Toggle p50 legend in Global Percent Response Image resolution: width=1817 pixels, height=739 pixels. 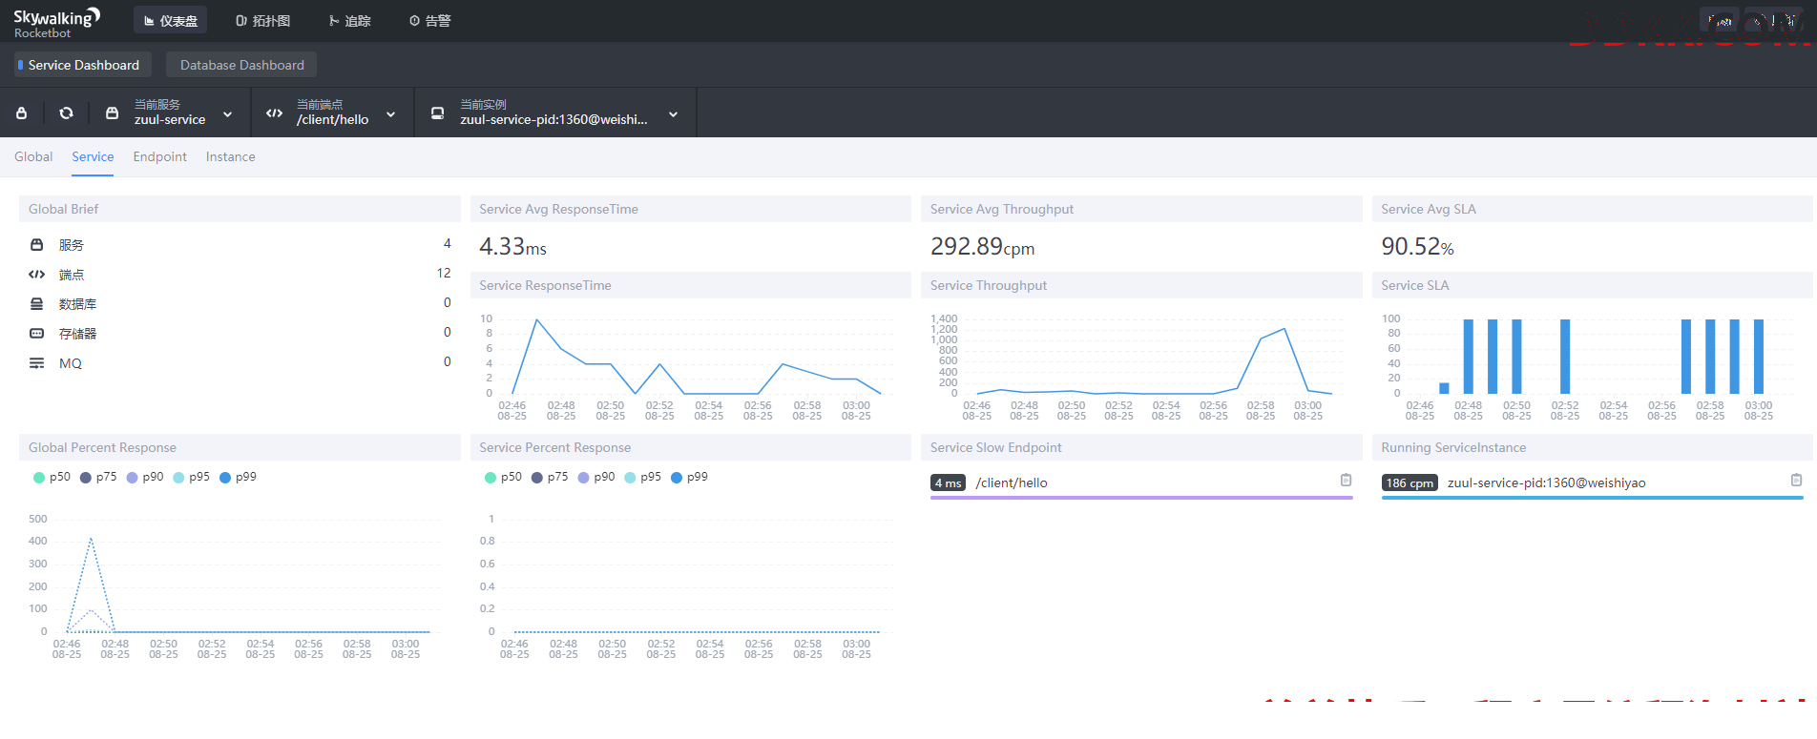coord(52,477)
